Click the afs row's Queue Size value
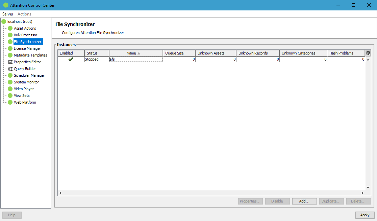The width and height of the screenshot is (377, 221). click(x=179, y=59)
